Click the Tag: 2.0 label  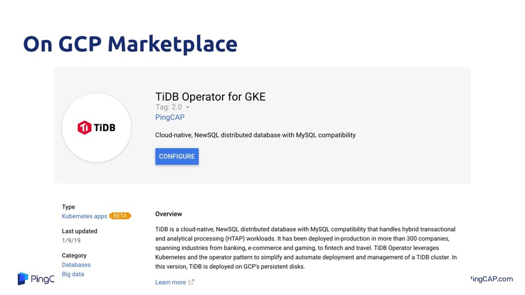coord(169,107)
